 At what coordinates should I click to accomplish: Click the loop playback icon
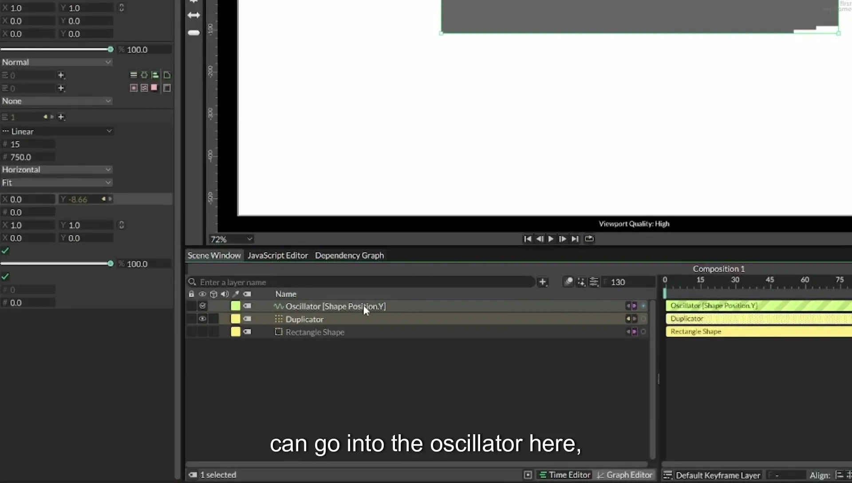589,239
